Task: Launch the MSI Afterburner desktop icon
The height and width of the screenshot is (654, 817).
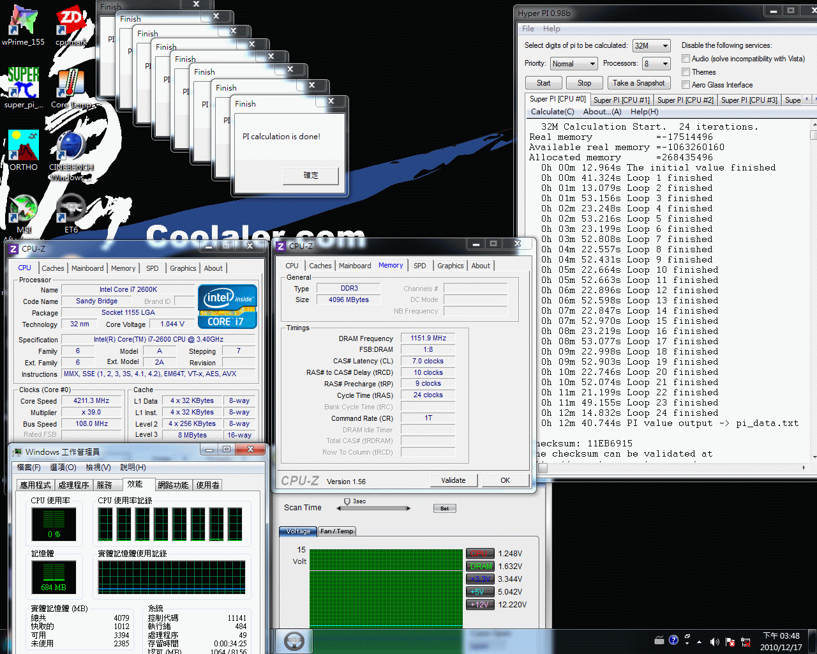Action: point(24,217)
